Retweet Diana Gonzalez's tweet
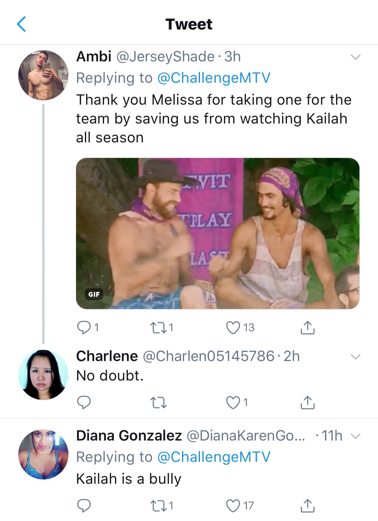 click(x=158, y=506)
